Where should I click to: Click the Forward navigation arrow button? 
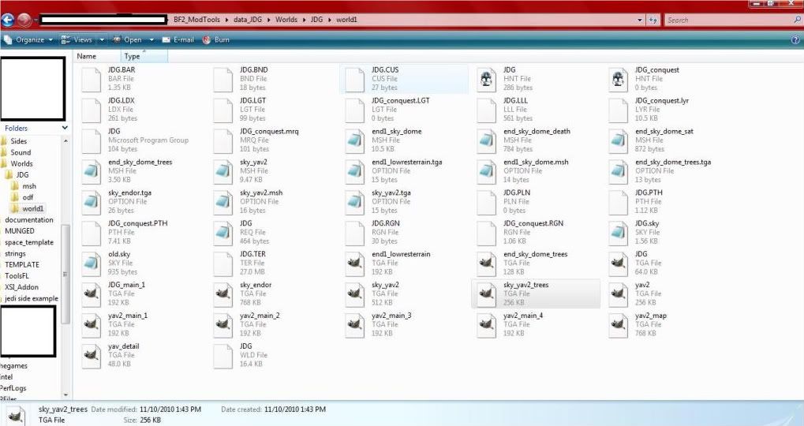click(24, 20)
